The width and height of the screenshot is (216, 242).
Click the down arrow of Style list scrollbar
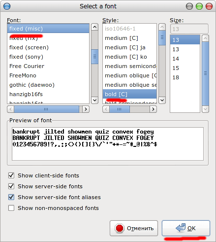(x=162, y=100)
